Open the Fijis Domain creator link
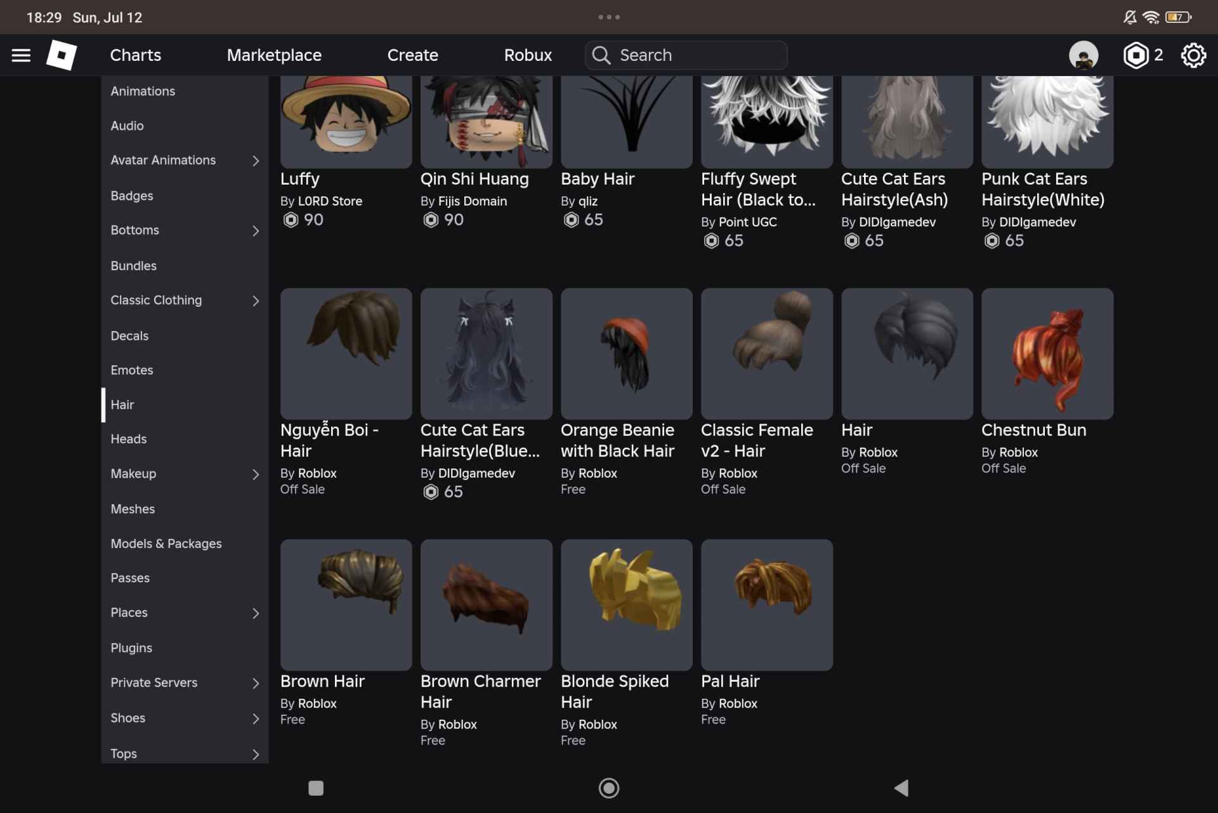1218x813 pixels. (473, 201)
